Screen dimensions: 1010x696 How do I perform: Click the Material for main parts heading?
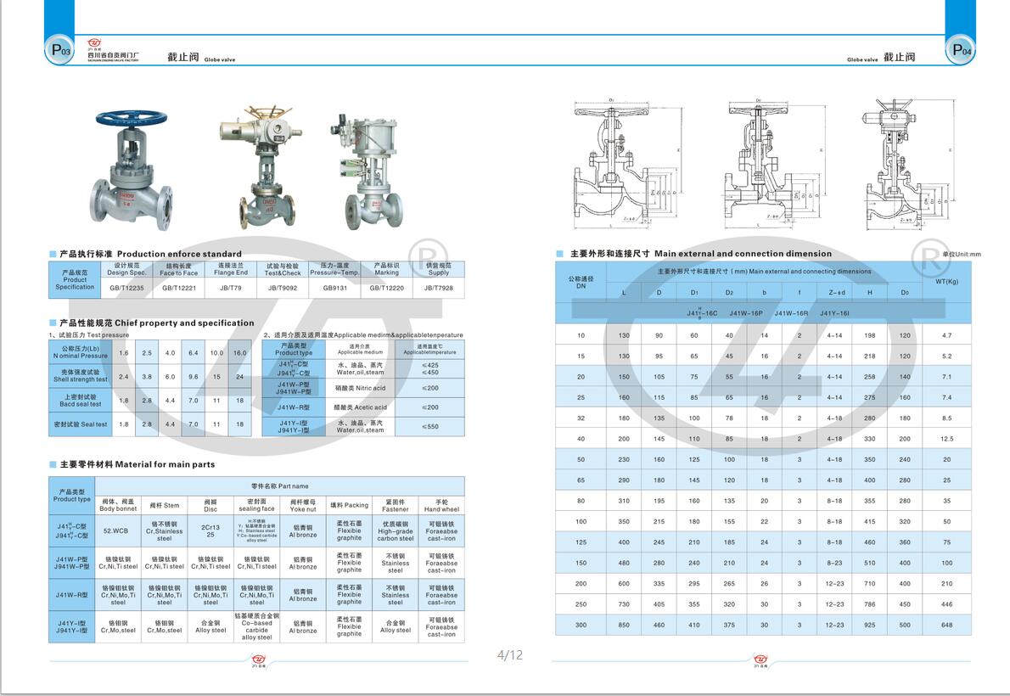(136, 464)
